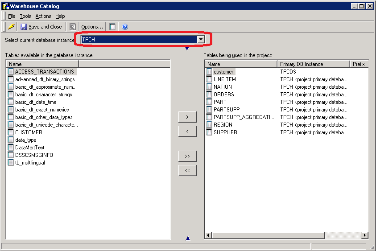Click the DataMartTest table icon
This screenshot has height=251, width=376.
11,147
